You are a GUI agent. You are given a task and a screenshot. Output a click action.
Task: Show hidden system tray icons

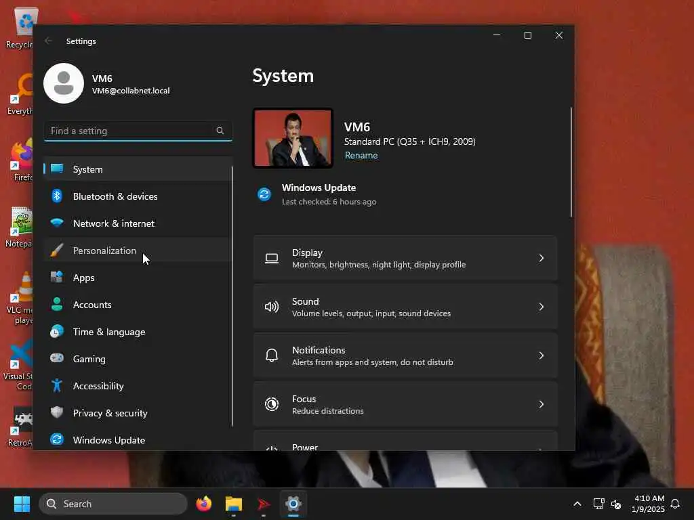click(577, 504)
